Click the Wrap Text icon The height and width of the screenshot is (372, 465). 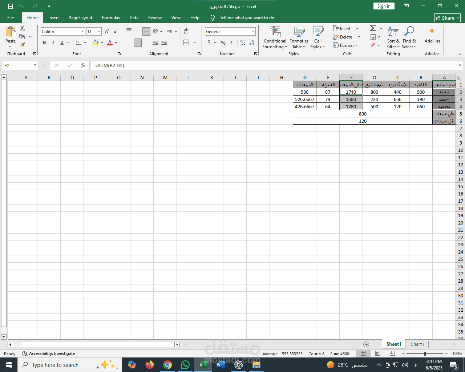(186, 31)
